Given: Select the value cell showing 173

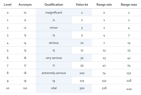Looking at the screenshot, I should pos(82,81).
